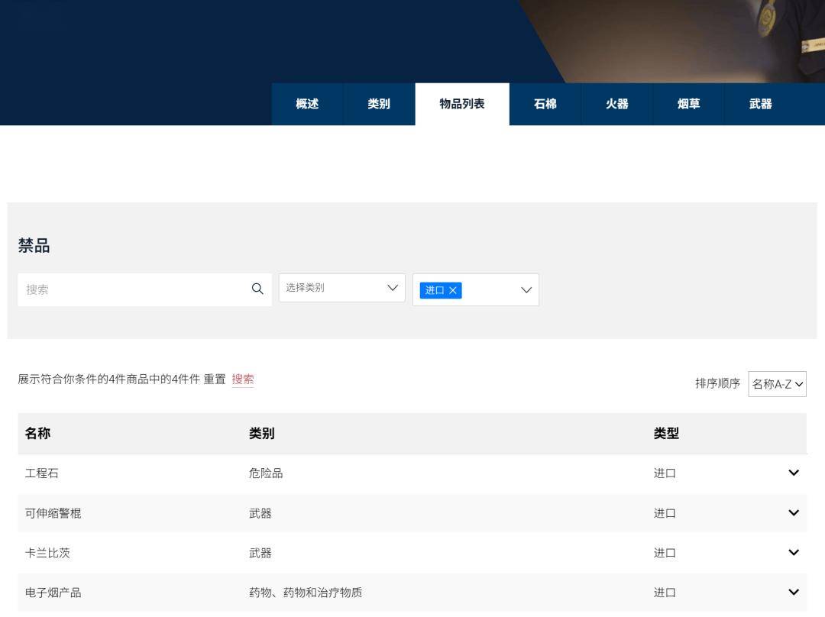Click into the 搜索 text field
The width and height of the screenshot is (825, 617).
click(134, 289)
